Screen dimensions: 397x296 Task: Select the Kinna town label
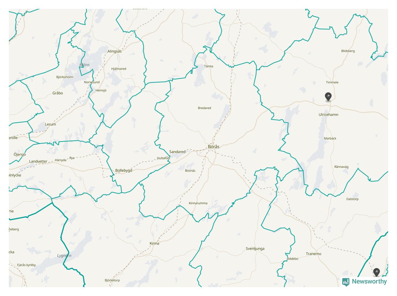[x=154, y=243]
